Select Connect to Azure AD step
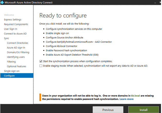162x113 pixels. 15,33
